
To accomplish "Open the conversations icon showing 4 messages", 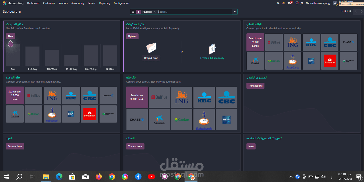I will pyautogui.click(x=290, y=3).
